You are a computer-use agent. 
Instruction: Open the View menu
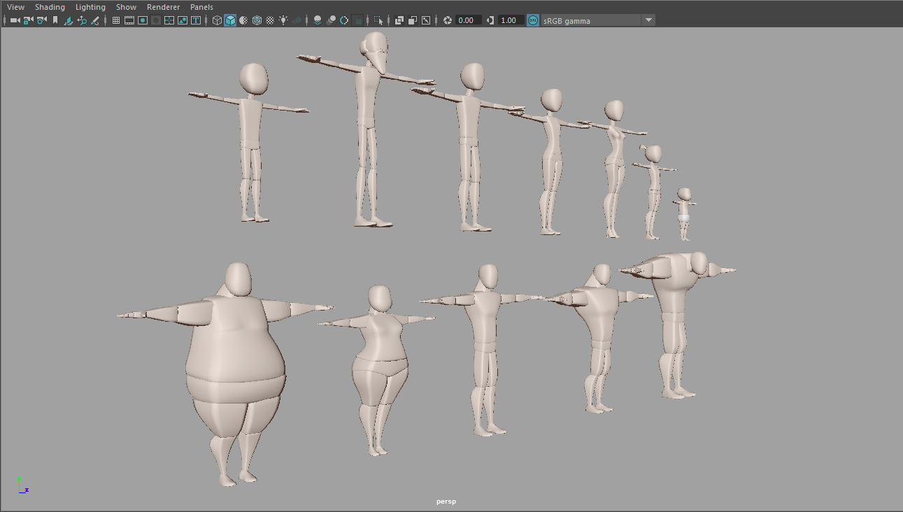point(15,7)
